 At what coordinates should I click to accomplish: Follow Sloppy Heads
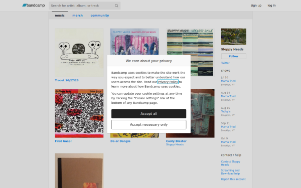click(x=234, y=56)
